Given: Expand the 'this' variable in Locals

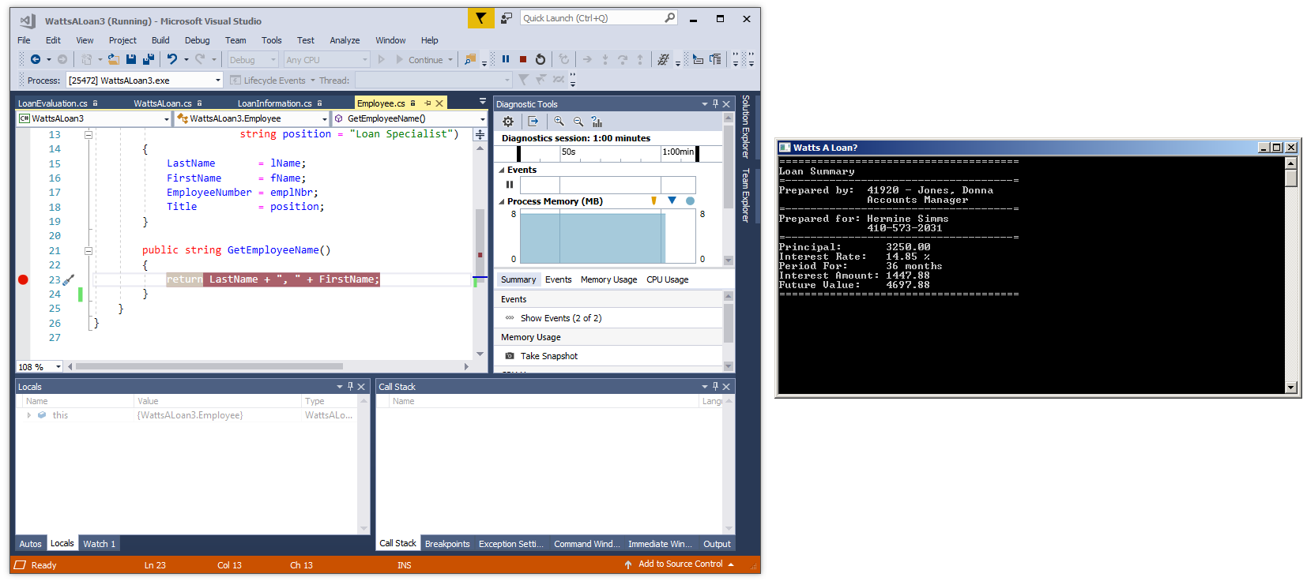Looking at the screenshot, I should tap(29, 415).
